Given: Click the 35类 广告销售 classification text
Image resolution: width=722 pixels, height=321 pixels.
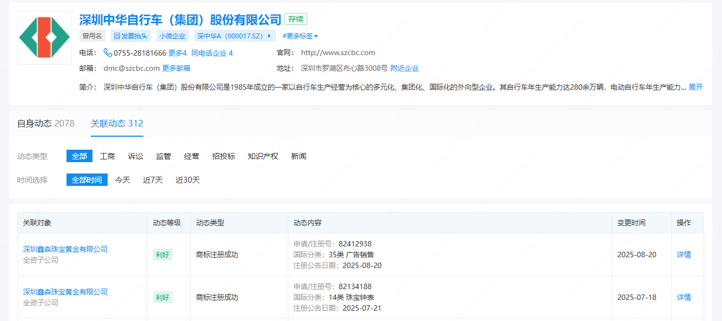Looking at the screenshot, I should (351, 255).
